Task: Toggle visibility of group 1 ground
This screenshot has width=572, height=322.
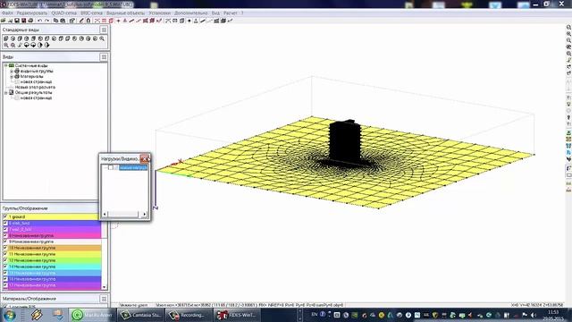Action: (5, 216)
